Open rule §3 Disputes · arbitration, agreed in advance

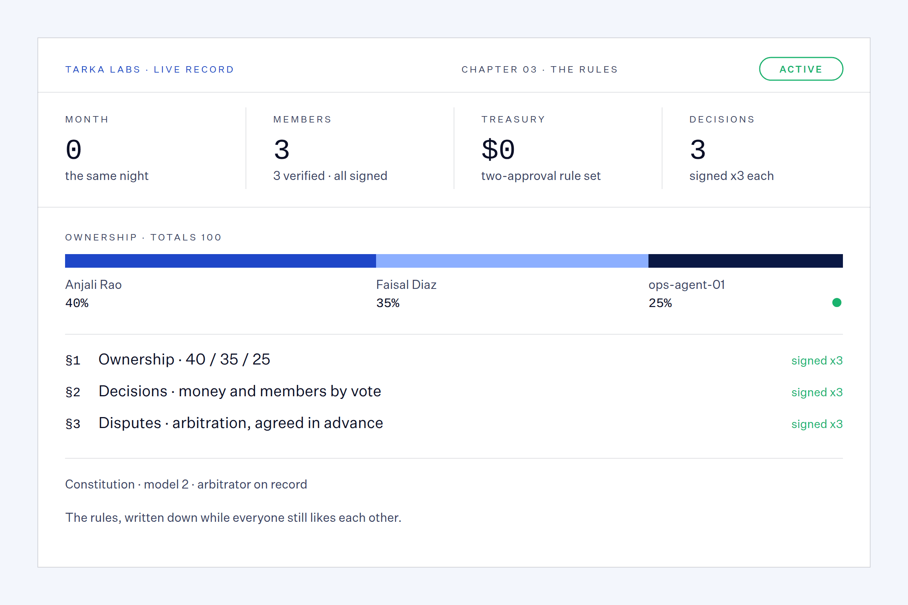click(454, 423)
